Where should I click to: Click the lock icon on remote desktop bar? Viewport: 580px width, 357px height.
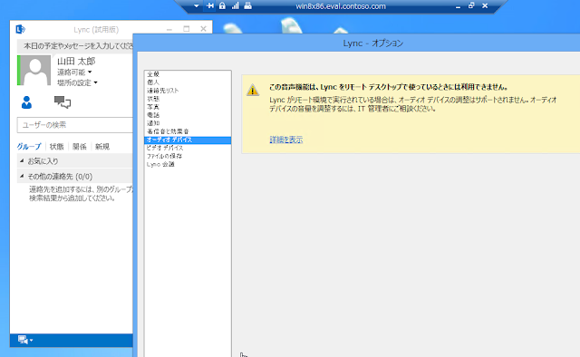[222, 6]
